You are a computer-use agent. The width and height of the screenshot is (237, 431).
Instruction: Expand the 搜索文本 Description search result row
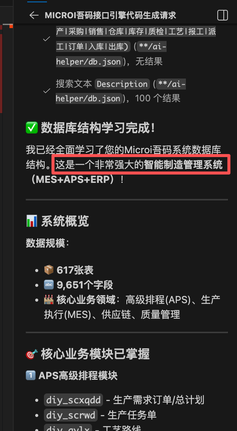tap(121, 91)
